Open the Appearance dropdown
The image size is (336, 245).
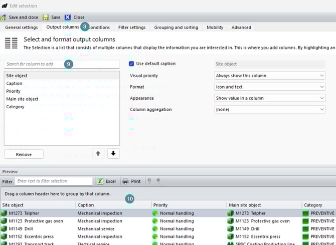tap(270, 98)
